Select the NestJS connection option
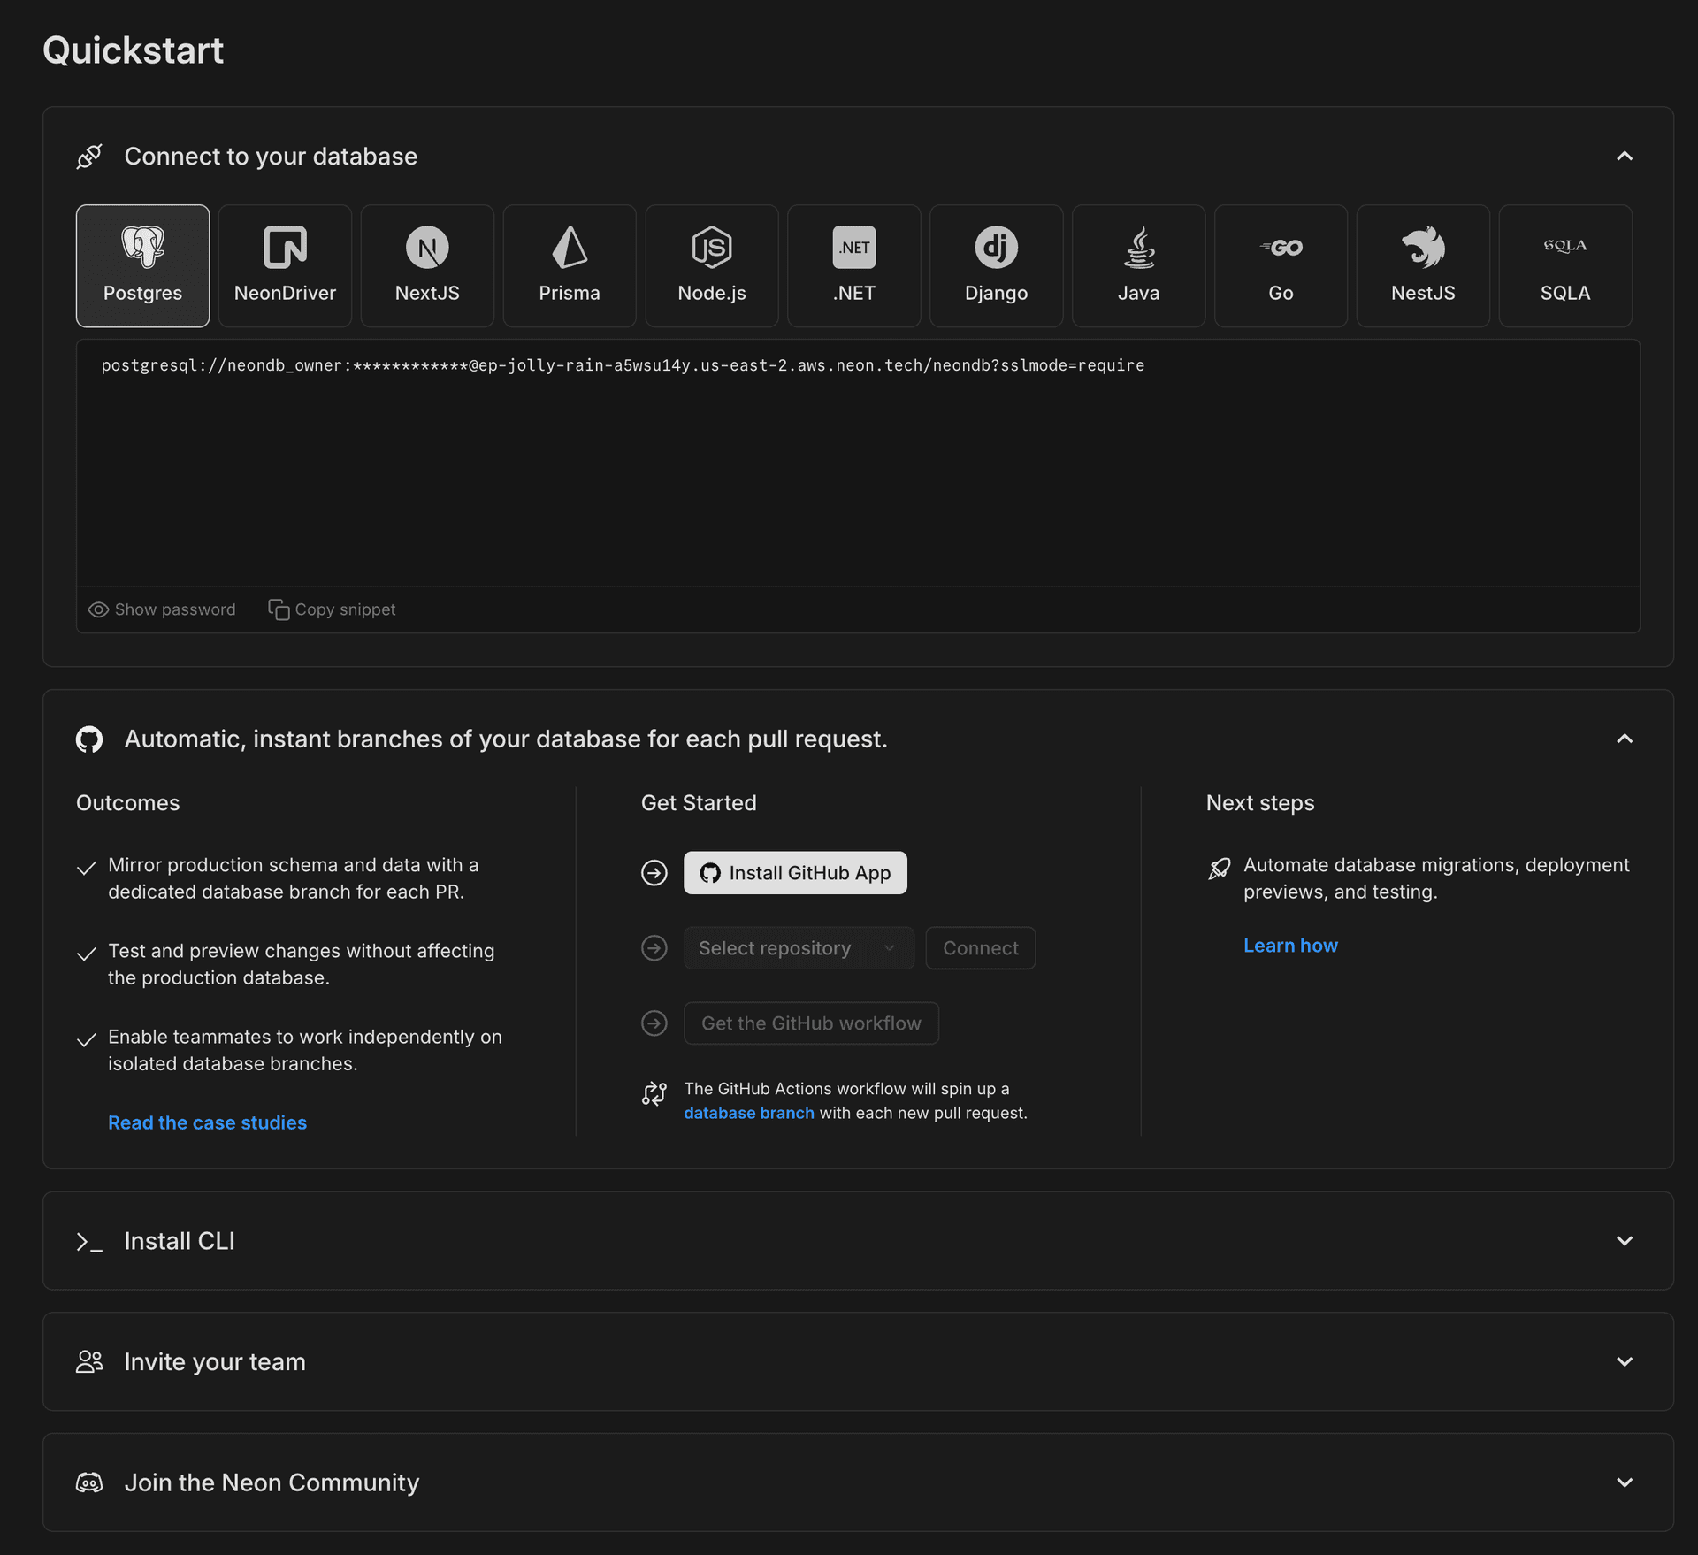Image resolution: width=1698 pixels, height=1555 pixels. click(1423, 265)
